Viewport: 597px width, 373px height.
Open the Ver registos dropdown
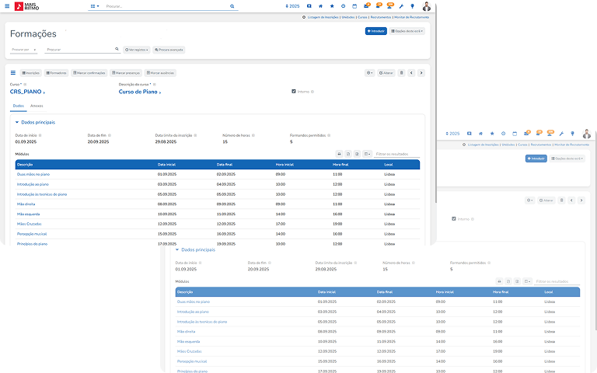coord(136,49)
